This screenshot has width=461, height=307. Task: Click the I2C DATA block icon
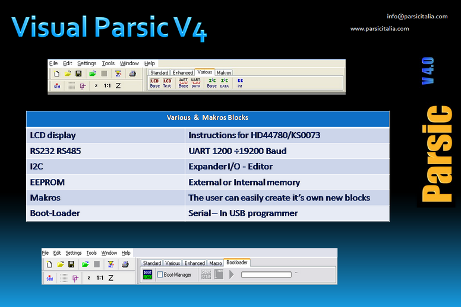click(225, 83)
